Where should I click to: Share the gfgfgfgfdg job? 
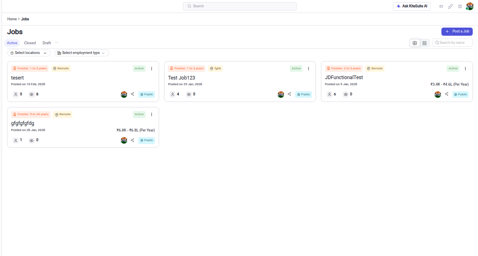coord(133,140)
